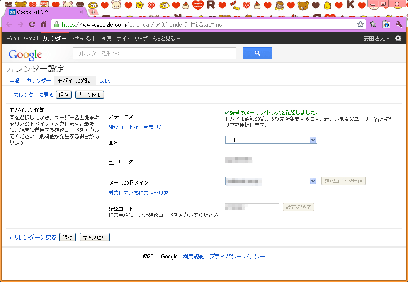Expand the もっと見る menu
Image resolution: width=408 pixels, height=282 pixels.
click(166, 38)
